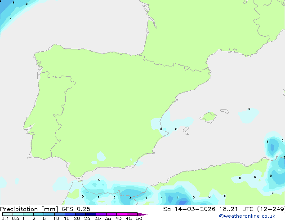Click the 10–15 mm legend swatch

[59, 214]
